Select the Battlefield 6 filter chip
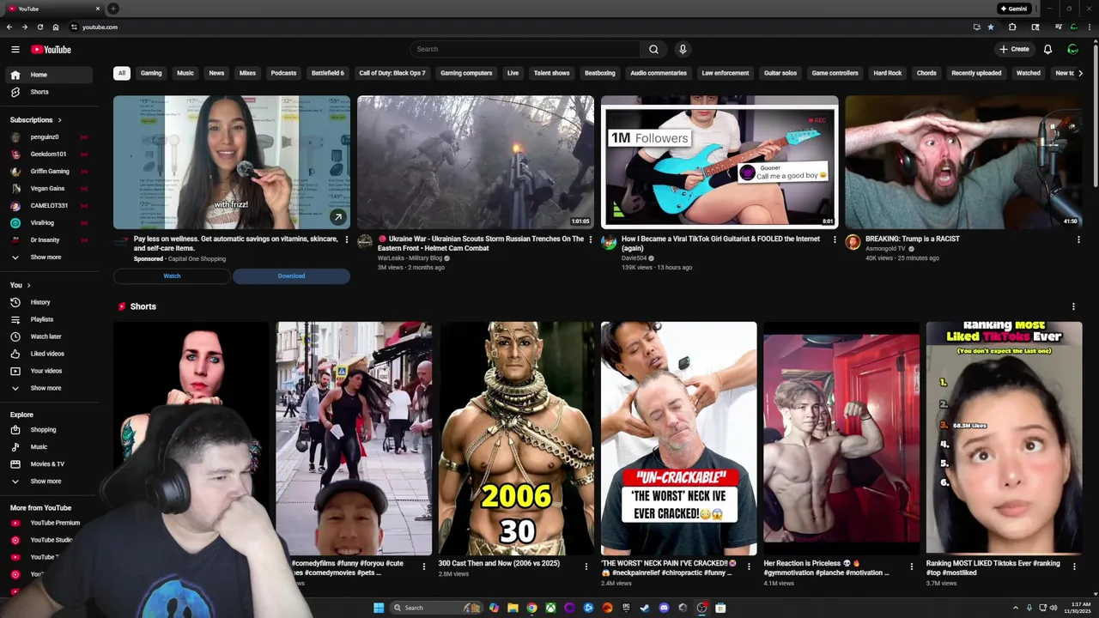Viewport: 1099px width, 618px height. [327, 73]
